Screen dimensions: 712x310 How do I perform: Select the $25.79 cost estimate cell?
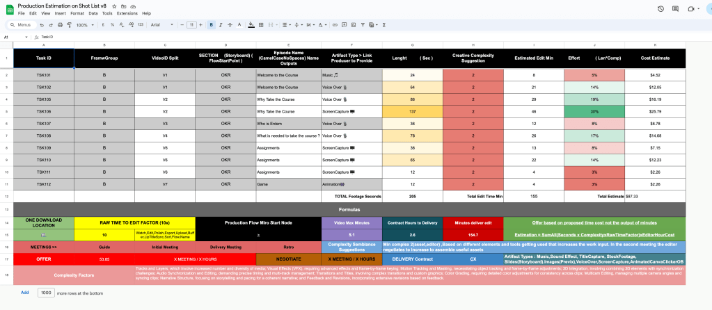pos(655,111)
